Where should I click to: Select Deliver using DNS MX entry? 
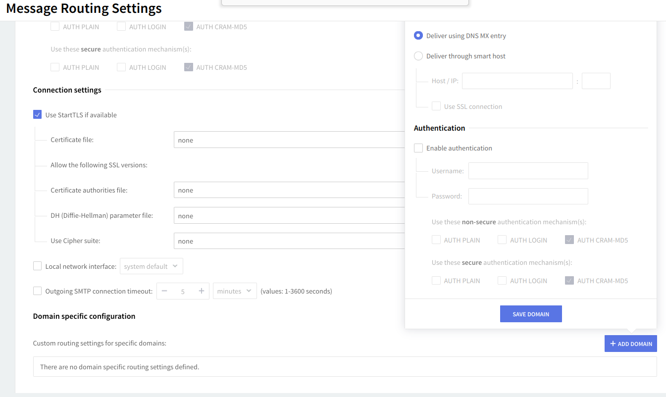tap(418, 36)
